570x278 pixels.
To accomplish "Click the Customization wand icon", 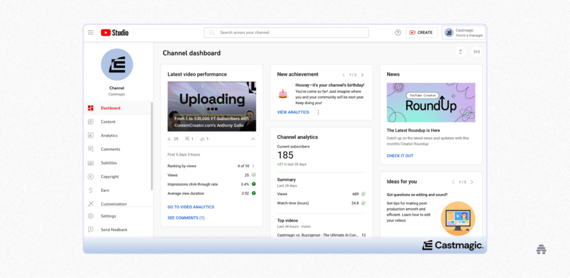I will click(x=90, y=204).
